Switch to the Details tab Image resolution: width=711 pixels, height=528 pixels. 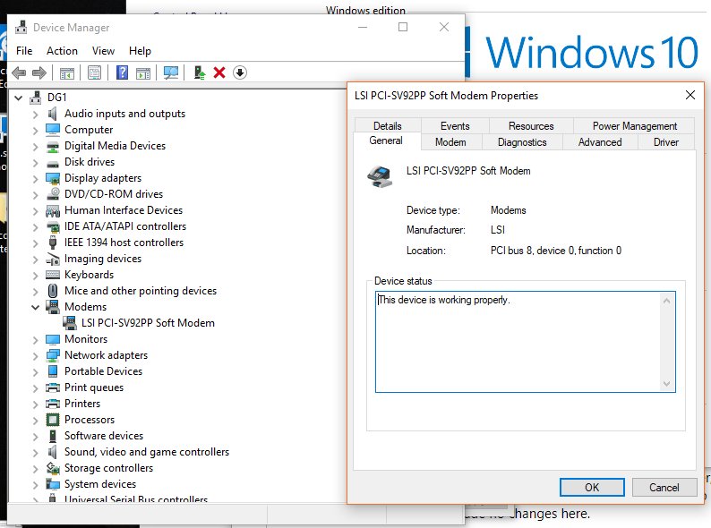pos(387,125)
